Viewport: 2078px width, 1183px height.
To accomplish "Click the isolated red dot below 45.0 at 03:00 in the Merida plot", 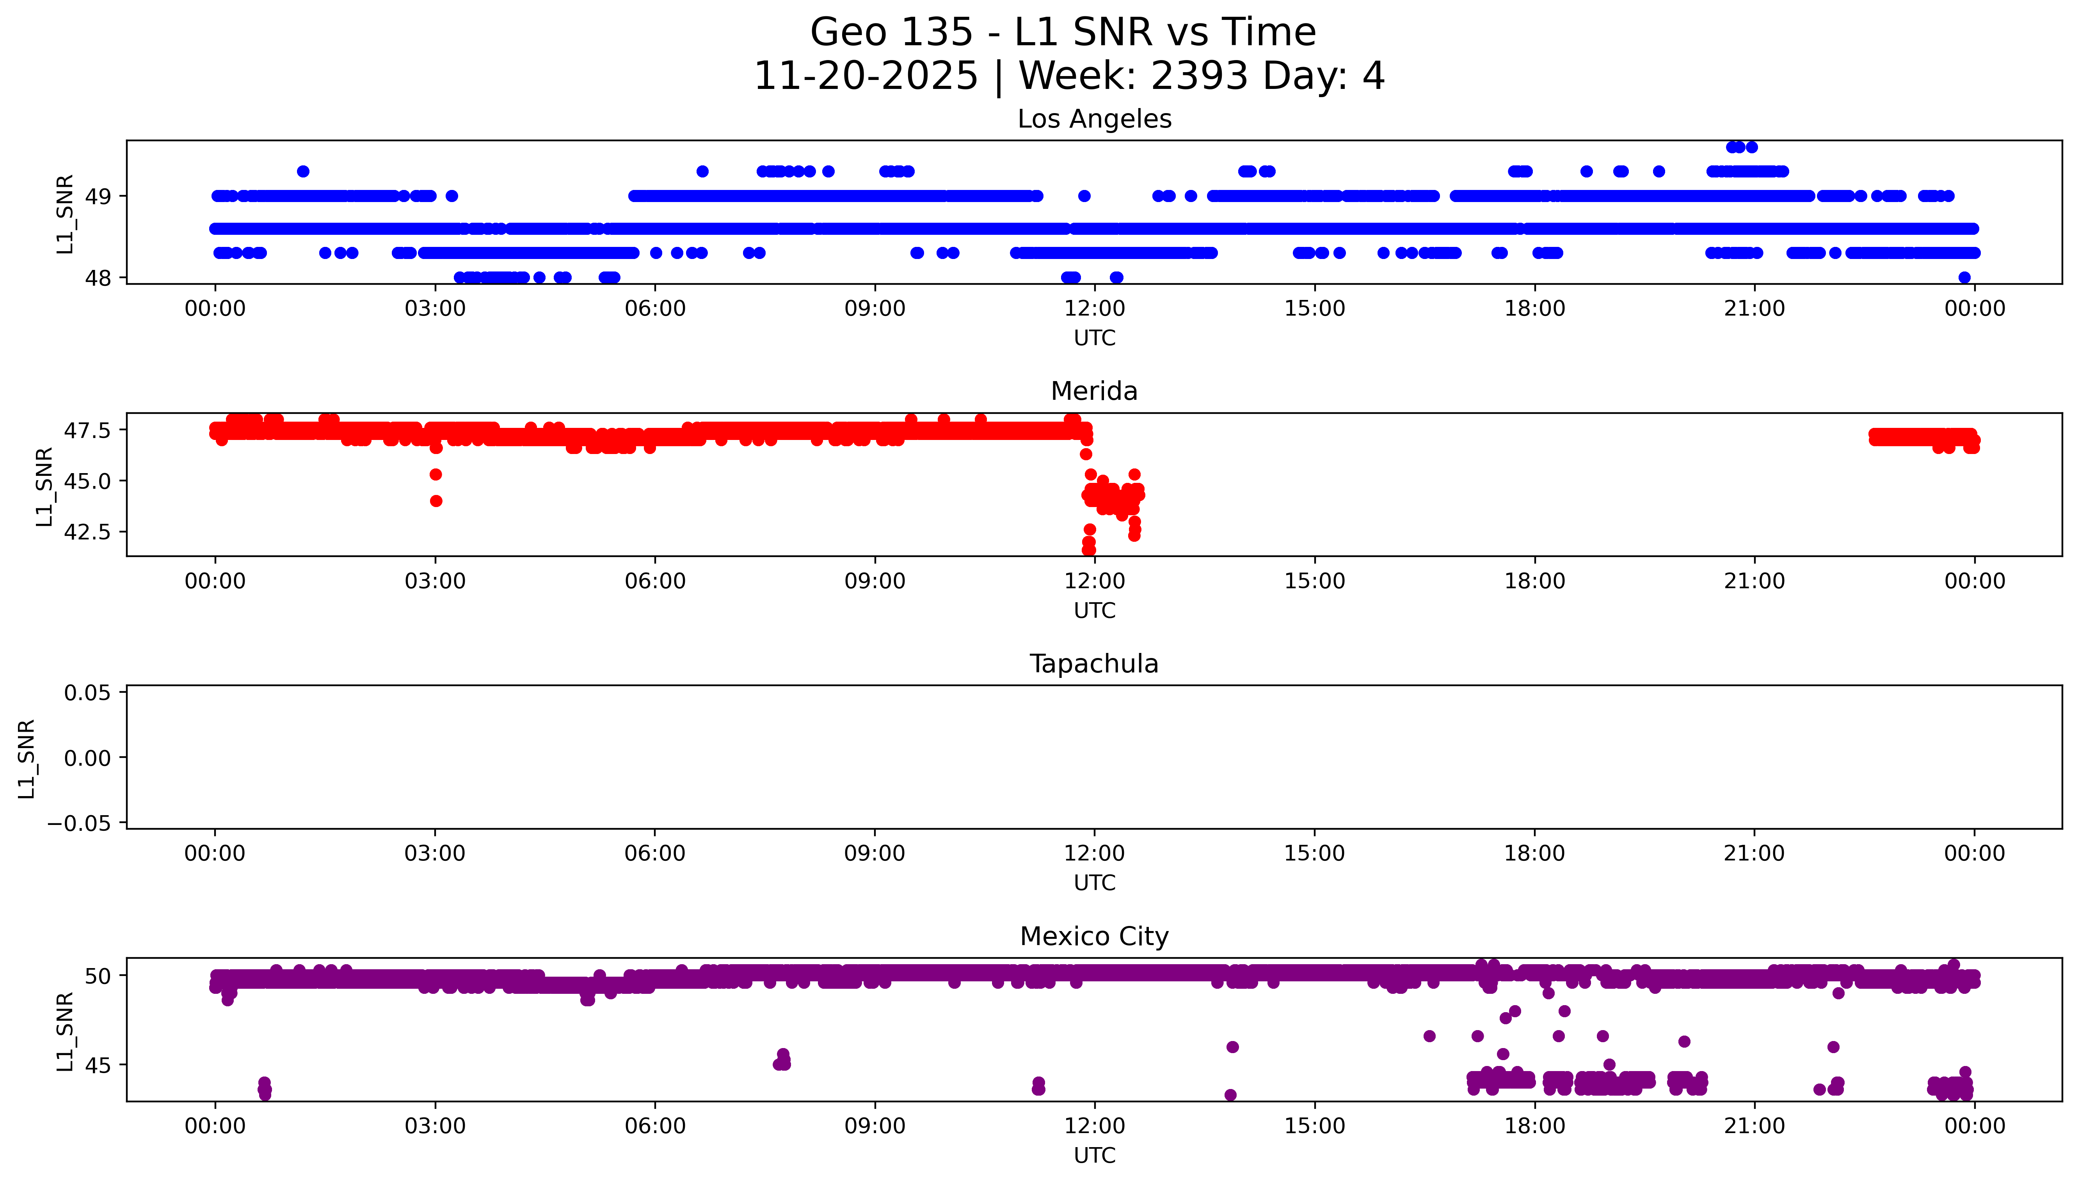I will click(436, 500).
